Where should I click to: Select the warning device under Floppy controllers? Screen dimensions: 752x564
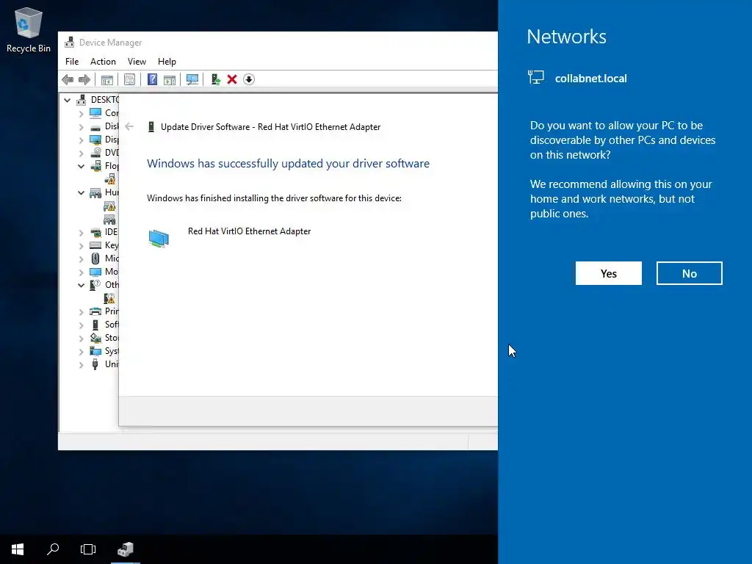110,179
